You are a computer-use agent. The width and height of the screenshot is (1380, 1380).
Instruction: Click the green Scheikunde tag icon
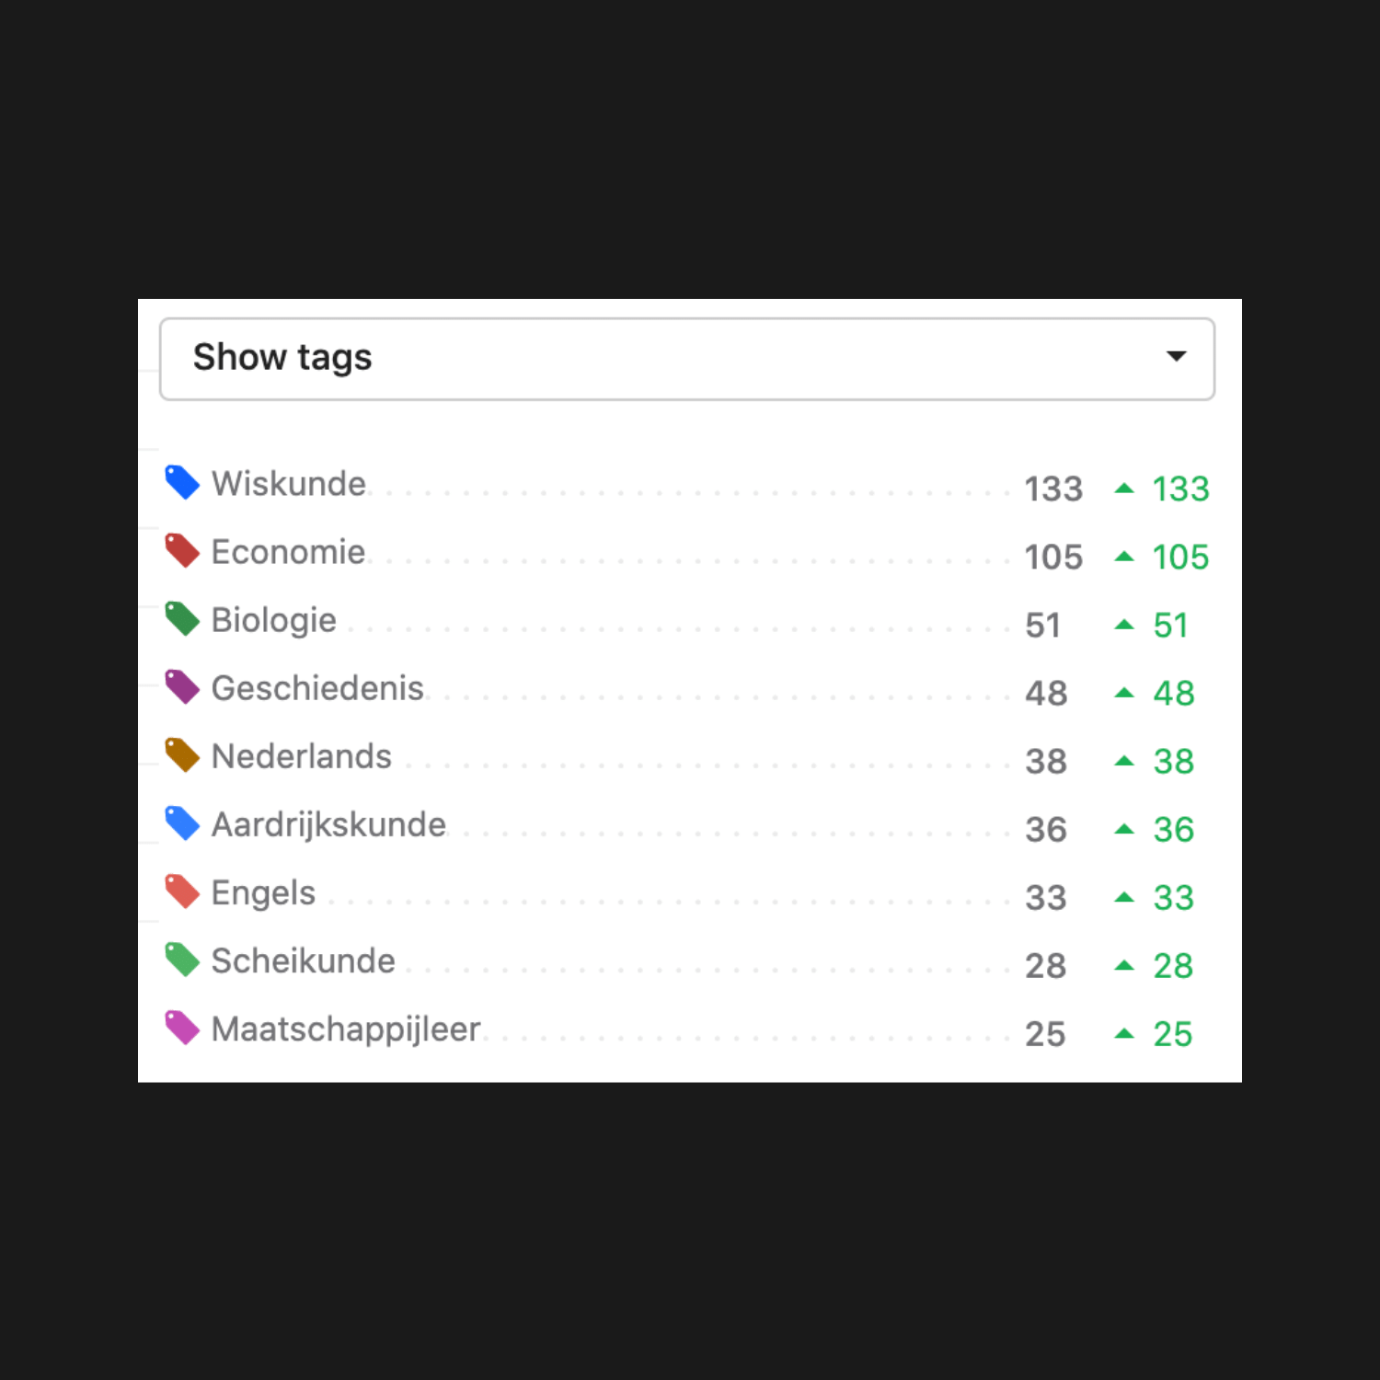(x=182, y=960)
